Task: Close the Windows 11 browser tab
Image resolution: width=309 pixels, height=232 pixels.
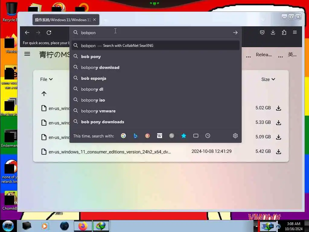Action: point(94,20)
